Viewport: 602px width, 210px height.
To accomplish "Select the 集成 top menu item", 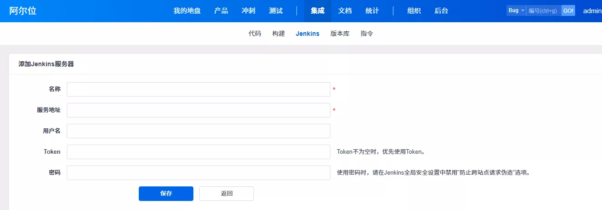I will click(x=317, y=11).
